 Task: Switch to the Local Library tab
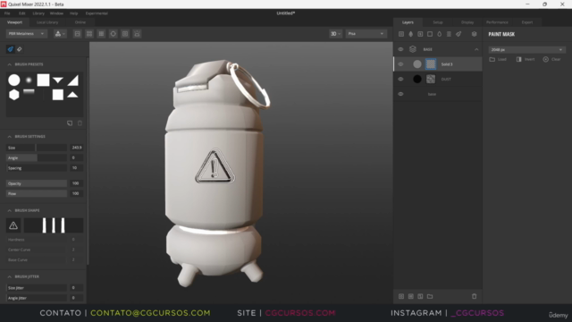[x=47, y=22]
